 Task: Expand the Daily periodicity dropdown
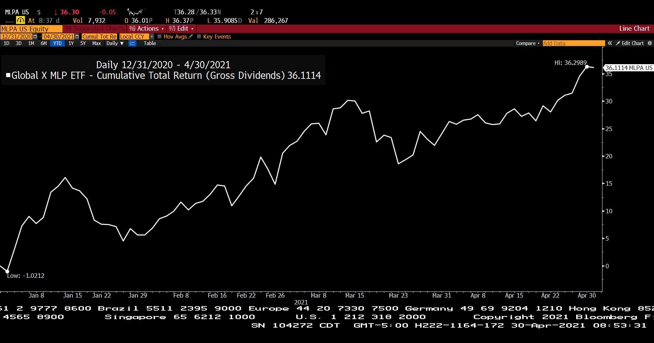pos(115,43)
